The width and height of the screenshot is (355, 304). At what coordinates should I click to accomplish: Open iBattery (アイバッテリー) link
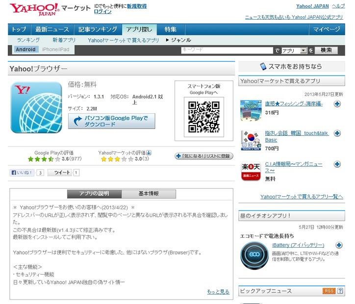pos(298,245)
